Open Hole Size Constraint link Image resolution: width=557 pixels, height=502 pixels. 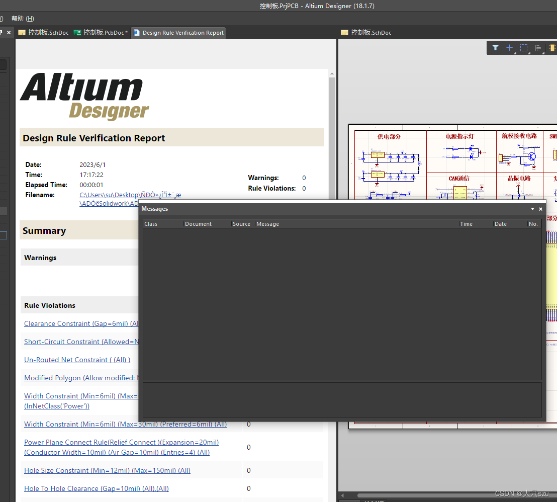point(107,470)
